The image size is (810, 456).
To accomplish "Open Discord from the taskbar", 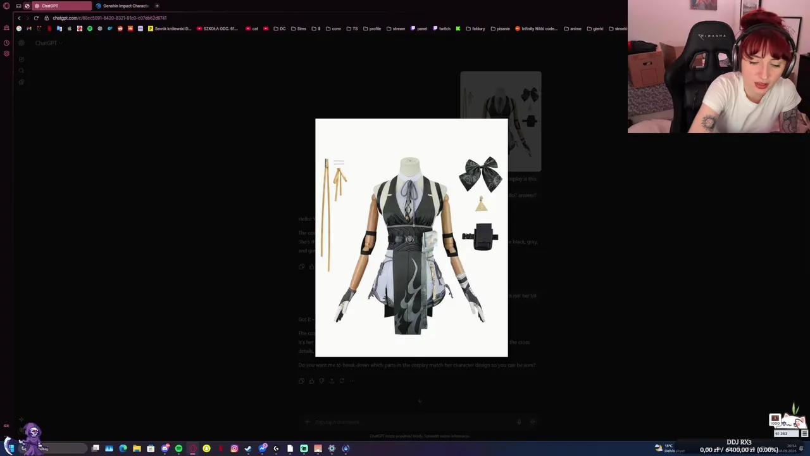I will click(x=165, y=448).
